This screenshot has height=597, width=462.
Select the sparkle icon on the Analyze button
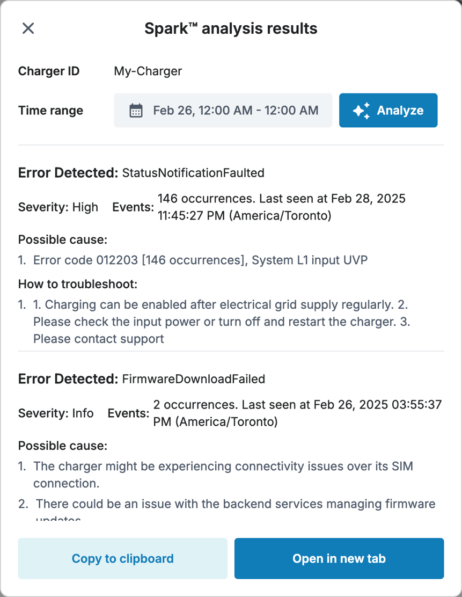pos(361,110)
